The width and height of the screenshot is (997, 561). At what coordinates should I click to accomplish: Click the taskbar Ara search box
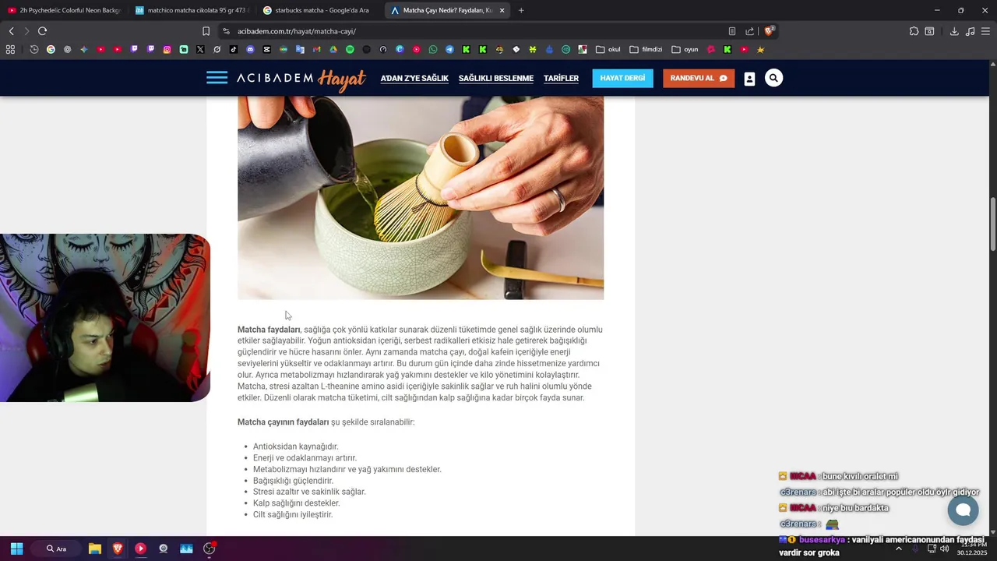[x=56, y=549]
